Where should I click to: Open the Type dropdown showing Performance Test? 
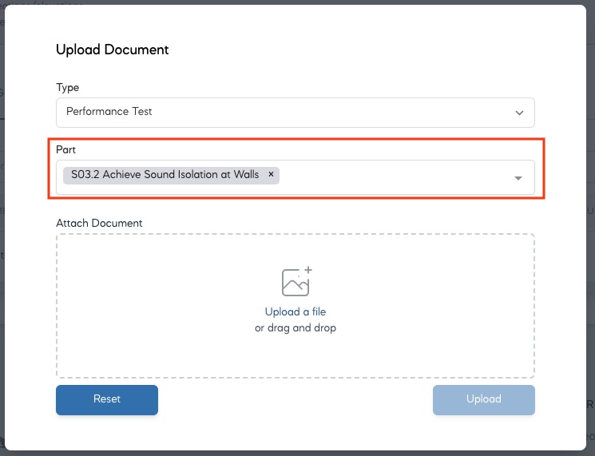tap(296, 113)
